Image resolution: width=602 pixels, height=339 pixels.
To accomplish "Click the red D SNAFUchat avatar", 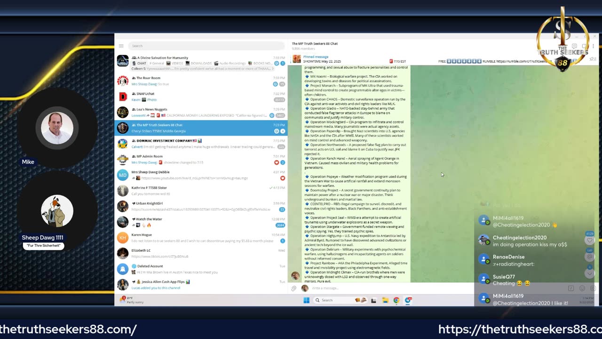I will click(123, 97).
